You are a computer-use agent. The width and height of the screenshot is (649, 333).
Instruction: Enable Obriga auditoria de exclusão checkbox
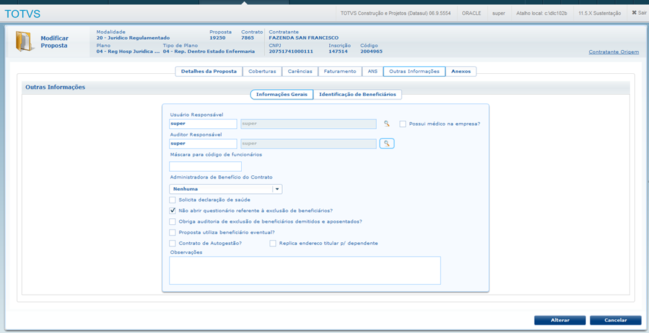point(173,222)
